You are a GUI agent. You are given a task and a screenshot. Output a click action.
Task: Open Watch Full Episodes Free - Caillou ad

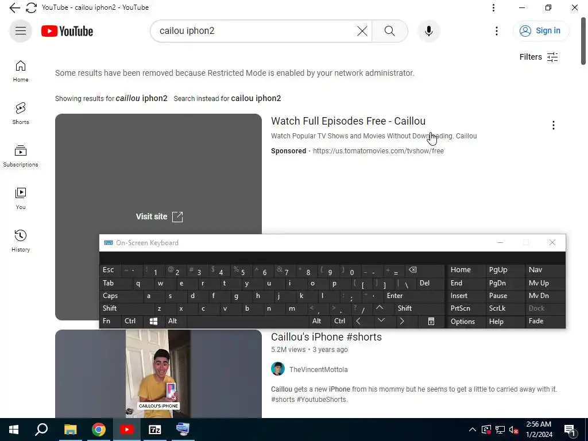[349, 121]
